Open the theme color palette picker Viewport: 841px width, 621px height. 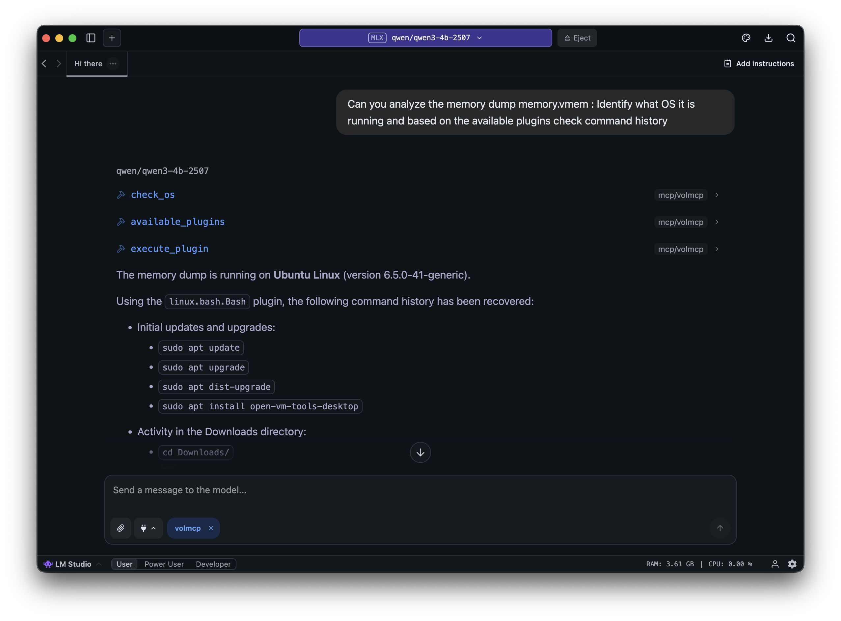tap(746, 38)
